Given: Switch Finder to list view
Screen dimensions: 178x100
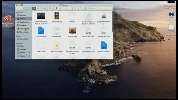Looking at the screenshot, I should coord(38,8).
